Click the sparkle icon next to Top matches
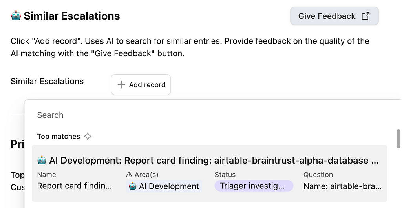402x208 pixels. [88, 136]
